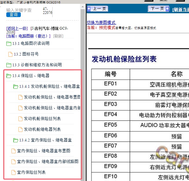189x181 pixels.
Task: Open 发动机舱保险丝列表 in sidebar
Action: point(42,118)
